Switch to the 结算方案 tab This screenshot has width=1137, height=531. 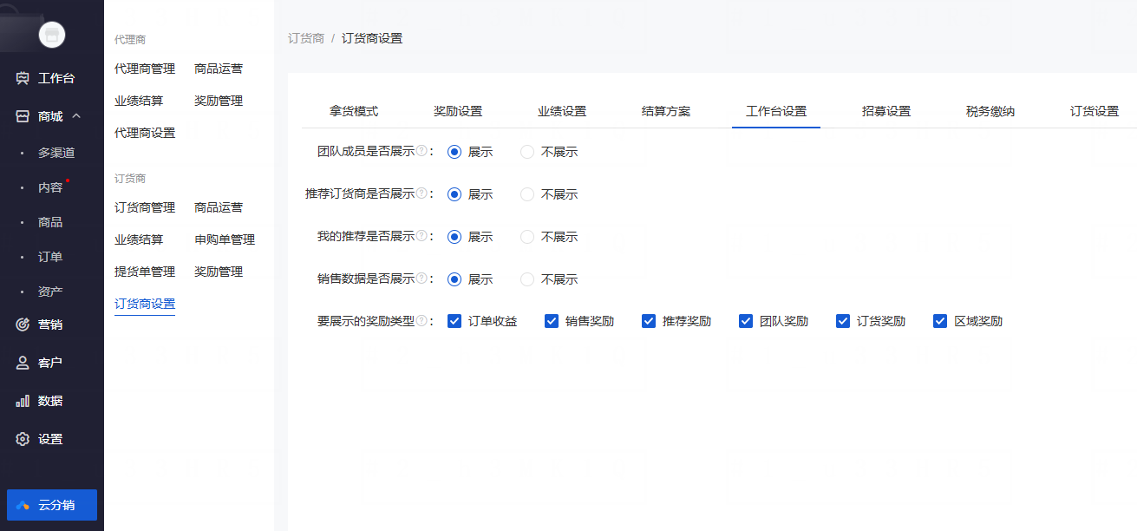(666, 111)
